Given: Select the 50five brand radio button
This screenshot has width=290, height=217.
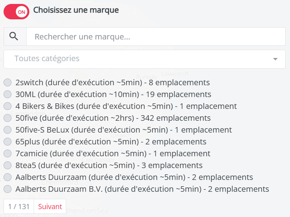Looking at the screenshot, I should [x=8, y=118].
